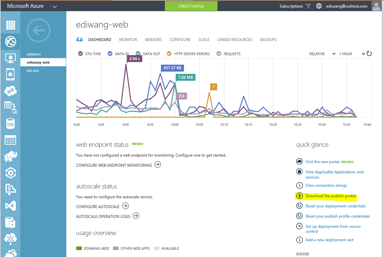Click the 7.82 MB data-out chart label
Image resolution: width=384 pixels, height=257 pixels.
(185, 77)
